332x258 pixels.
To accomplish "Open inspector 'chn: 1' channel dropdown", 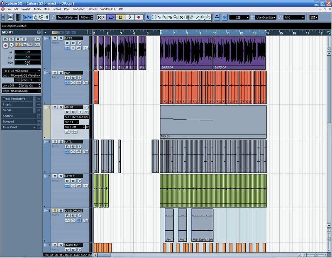I will point(31,80).
